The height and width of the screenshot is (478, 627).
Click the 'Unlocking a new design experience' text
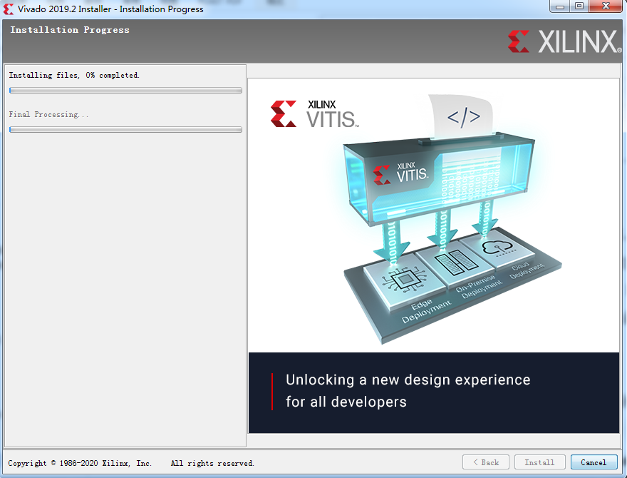pyautogui.click(x=408, y=380)
